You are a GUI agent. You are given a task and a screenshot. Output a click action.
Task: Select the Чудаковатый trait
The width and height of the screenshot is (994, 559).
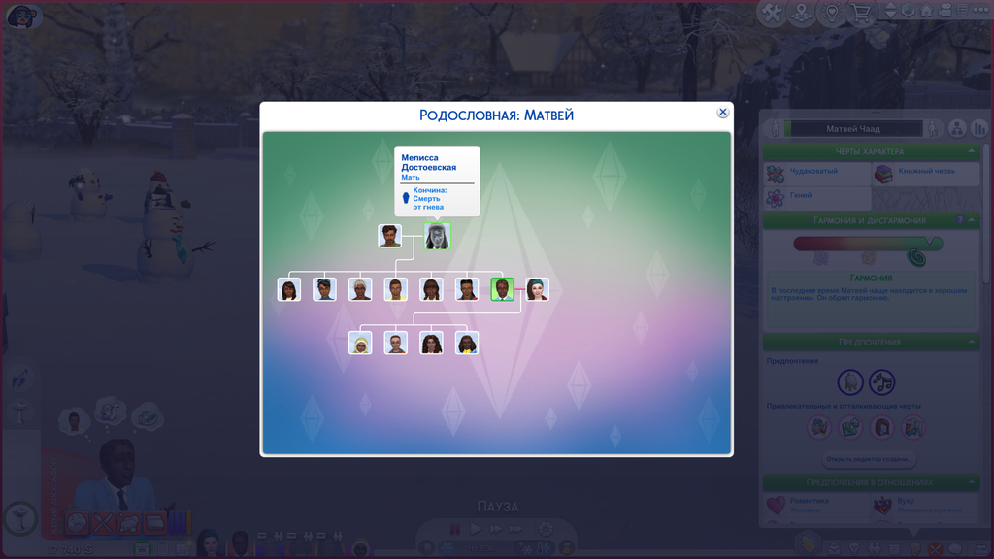point(817,174)
